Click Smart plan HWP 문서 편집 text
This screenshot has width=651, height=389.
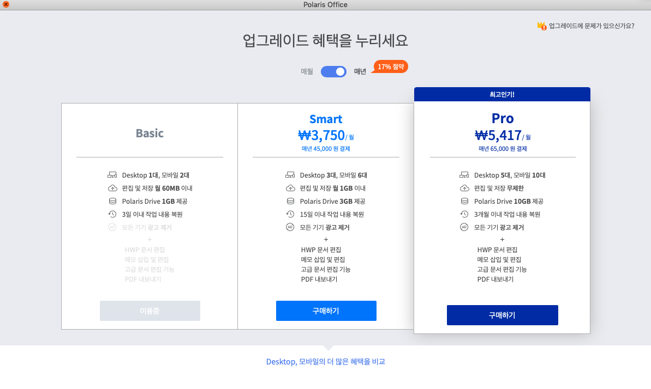click(321, 250)
